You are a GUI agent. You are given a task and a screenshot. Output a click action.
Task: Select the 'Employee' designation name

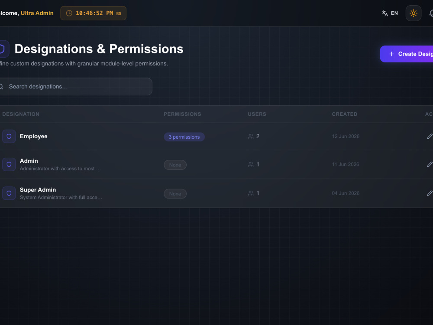click(x=34, y=136)
